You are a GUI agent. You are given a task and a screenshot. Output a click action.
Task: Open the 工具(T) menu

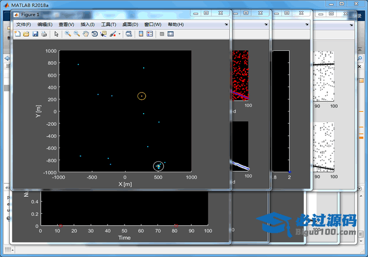[x=109, y=24]
